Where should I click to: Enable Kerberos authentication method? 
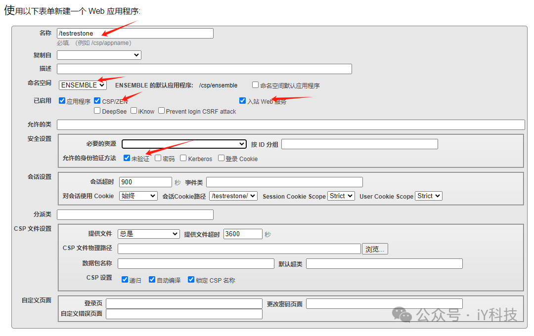point(182,158)
